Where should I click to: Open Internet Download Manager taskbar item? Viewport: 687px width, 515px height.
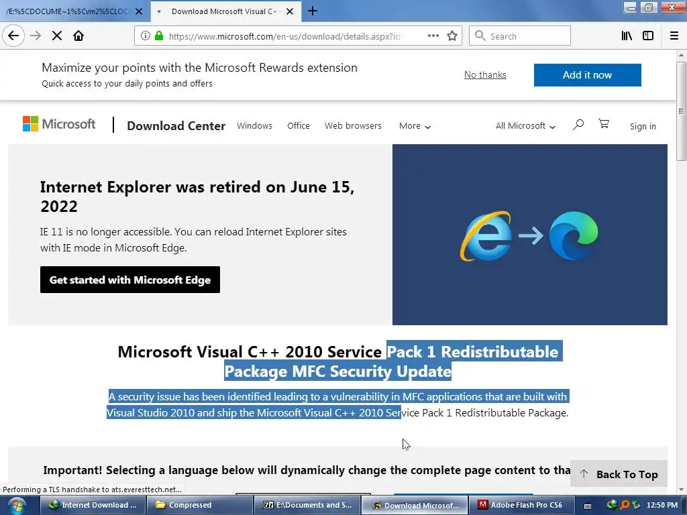(93, 505)
